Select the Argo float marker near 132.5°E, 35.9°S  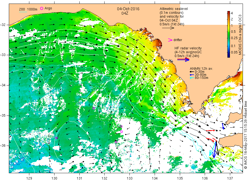click(116, 142)
